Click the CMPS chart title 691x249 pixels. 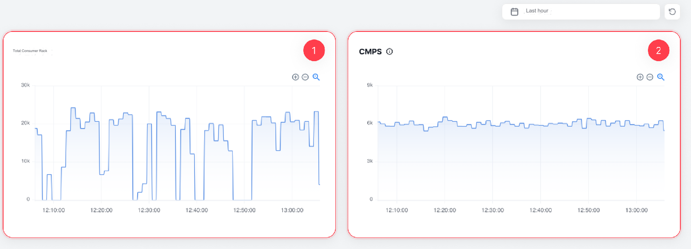pyautogui.click(x=370, y=51)
